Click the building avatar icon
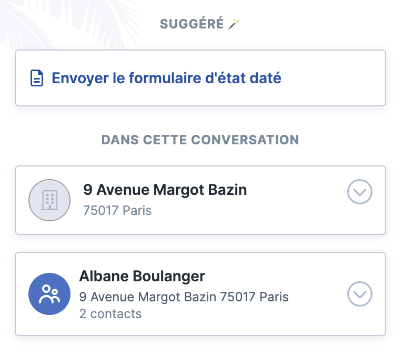The width and height of the screenshot is (403, 354). click(x=49, y=200)
